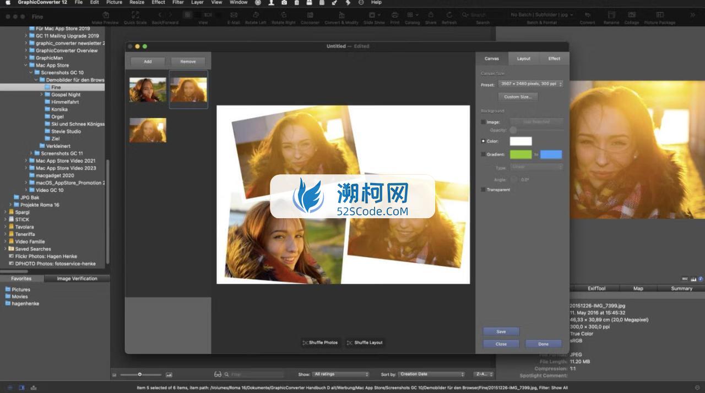The height and width of the screenshot is (393, 705).
Task: Click the Shuffle Photos button
Action: tap(320, 342)
